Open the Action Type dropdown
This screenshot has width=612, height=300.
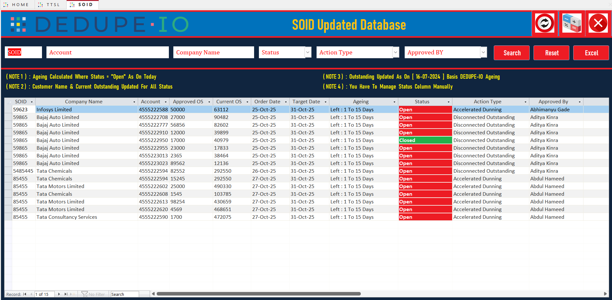(395, 52)
